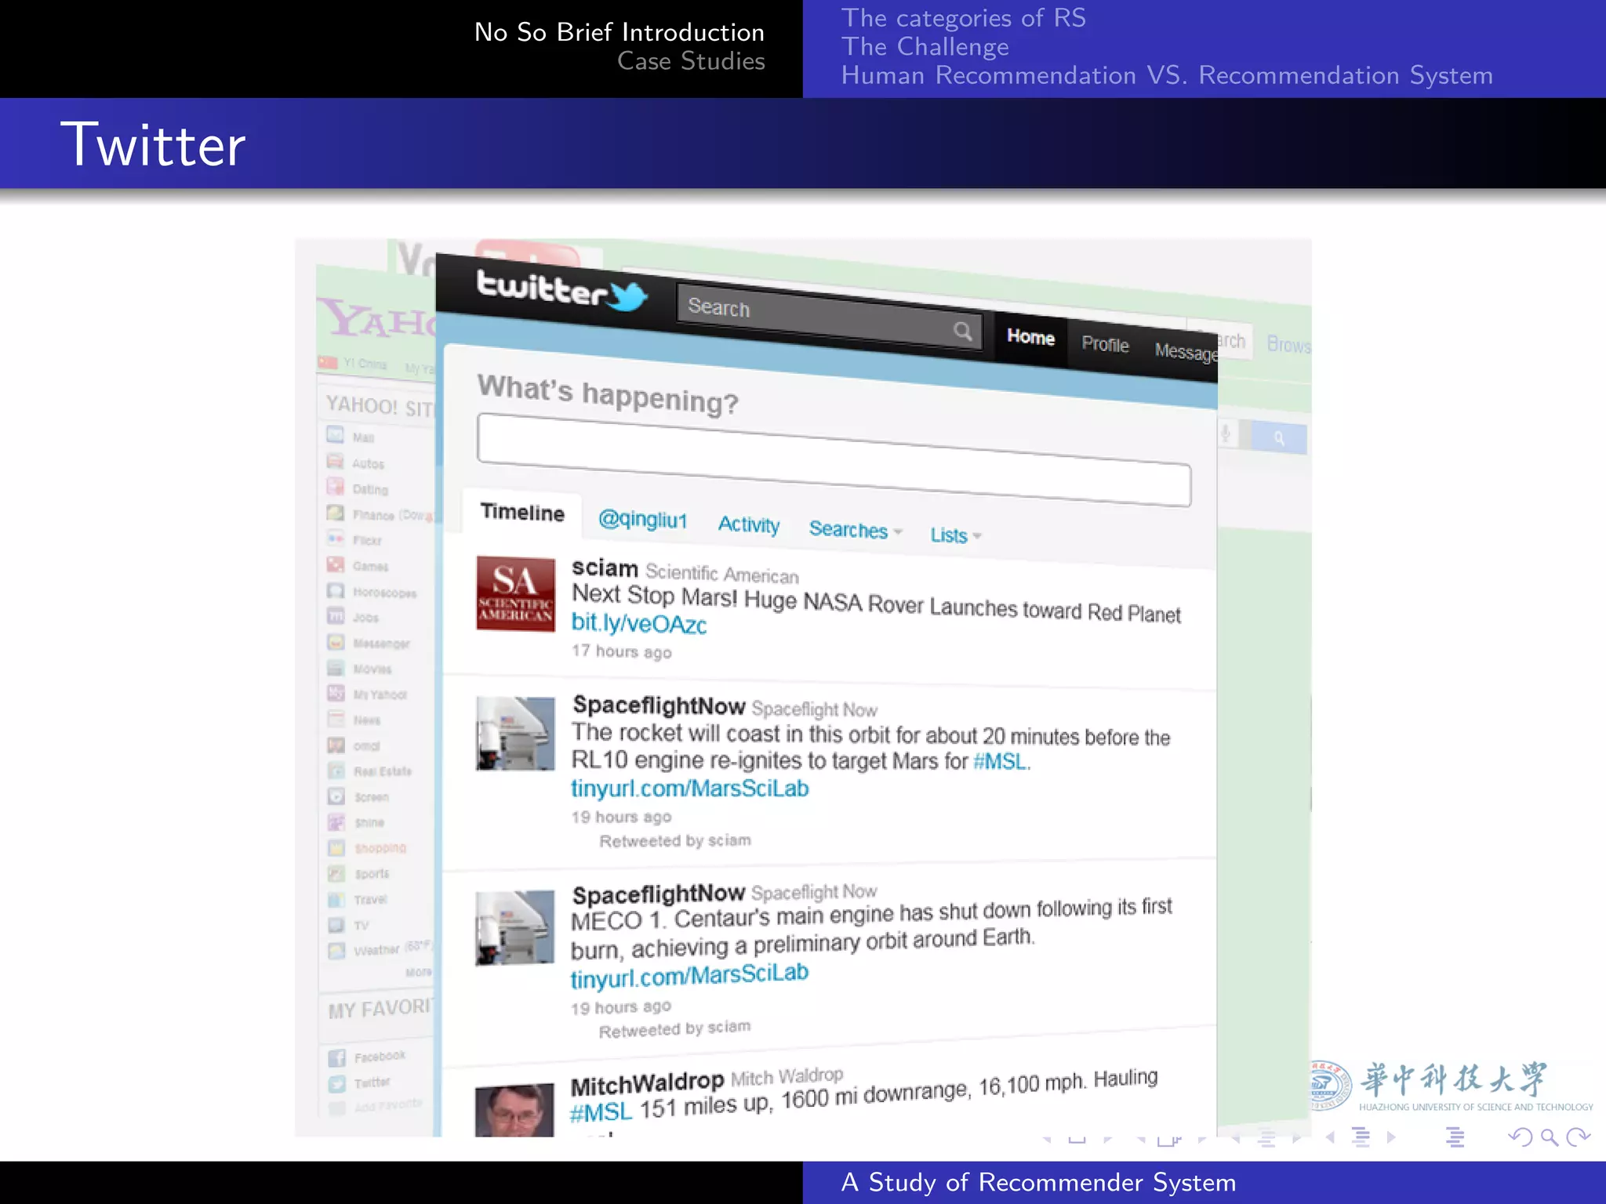
Task: Click previous section arrow in Beamer navigation
Action: click(x=1331, y=1137)
